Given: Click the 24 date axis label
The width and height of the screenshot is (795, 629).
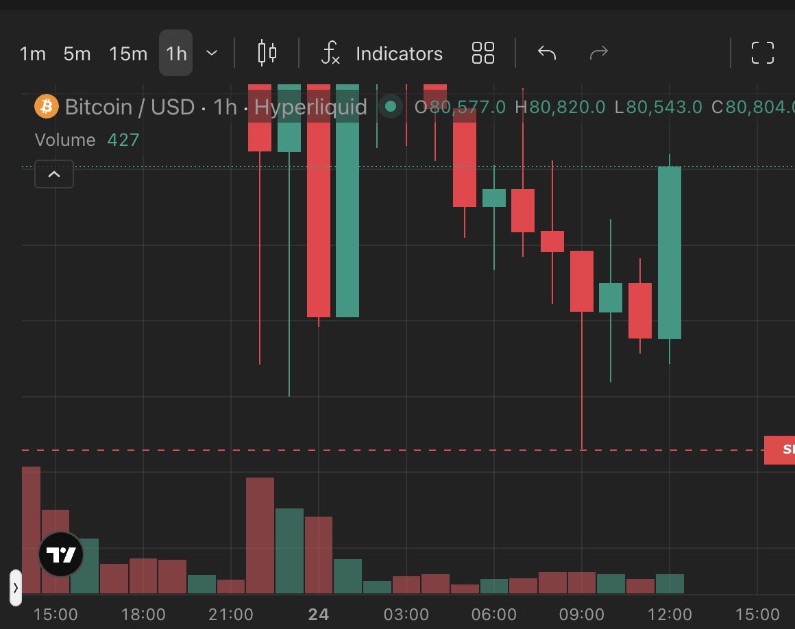Looking at the screenshot, I should tap(319, 615).
